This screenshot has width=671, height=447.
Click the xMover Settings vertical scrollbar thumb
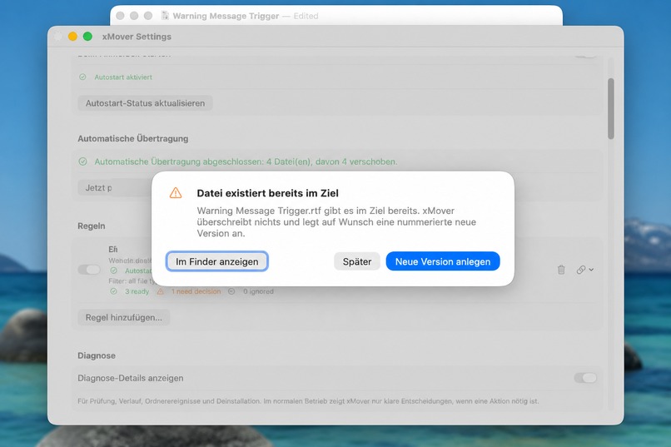611,109
